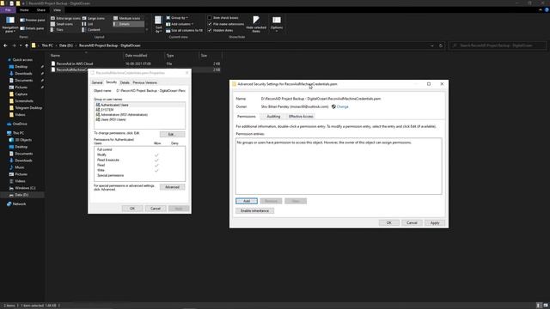Go back with the Back arrow

(x=5, y=45)
